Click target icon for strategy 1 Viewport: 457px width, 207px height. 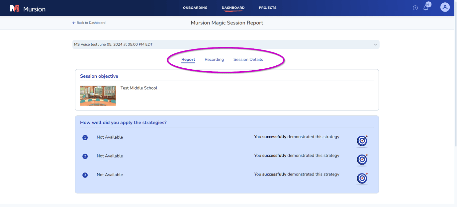[362, 141]
